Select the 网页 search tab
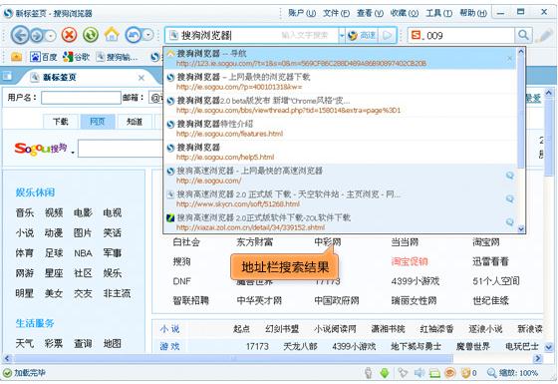The image size is (558, 384). 98,122
